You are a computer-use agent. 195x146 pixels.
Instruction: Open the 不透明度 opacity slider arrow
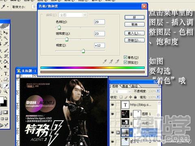tap(158, 91)
